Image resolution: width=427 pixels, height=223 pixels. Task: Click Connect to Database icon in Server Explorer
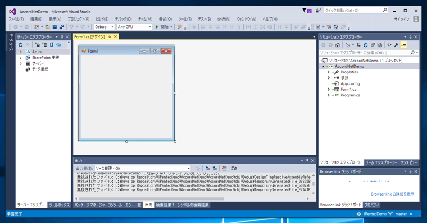[37, 45]
